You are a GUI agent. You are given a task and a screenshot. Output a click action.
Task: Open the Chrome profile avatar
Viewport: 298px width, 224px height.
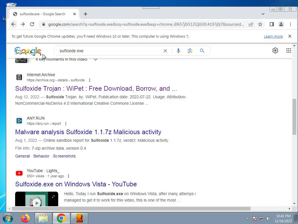281,24
